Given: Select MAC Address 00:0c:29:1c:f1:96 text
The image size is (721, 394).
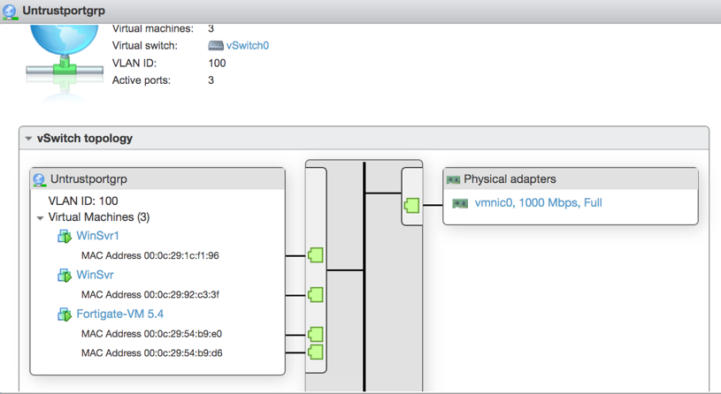Looking at the screenshot, I should click(x=150, y=255).
